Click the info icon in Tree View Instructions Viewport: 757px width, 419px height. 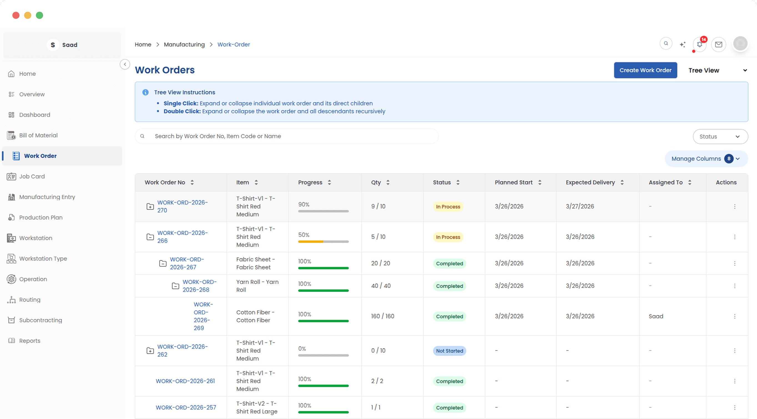(145, 93)
